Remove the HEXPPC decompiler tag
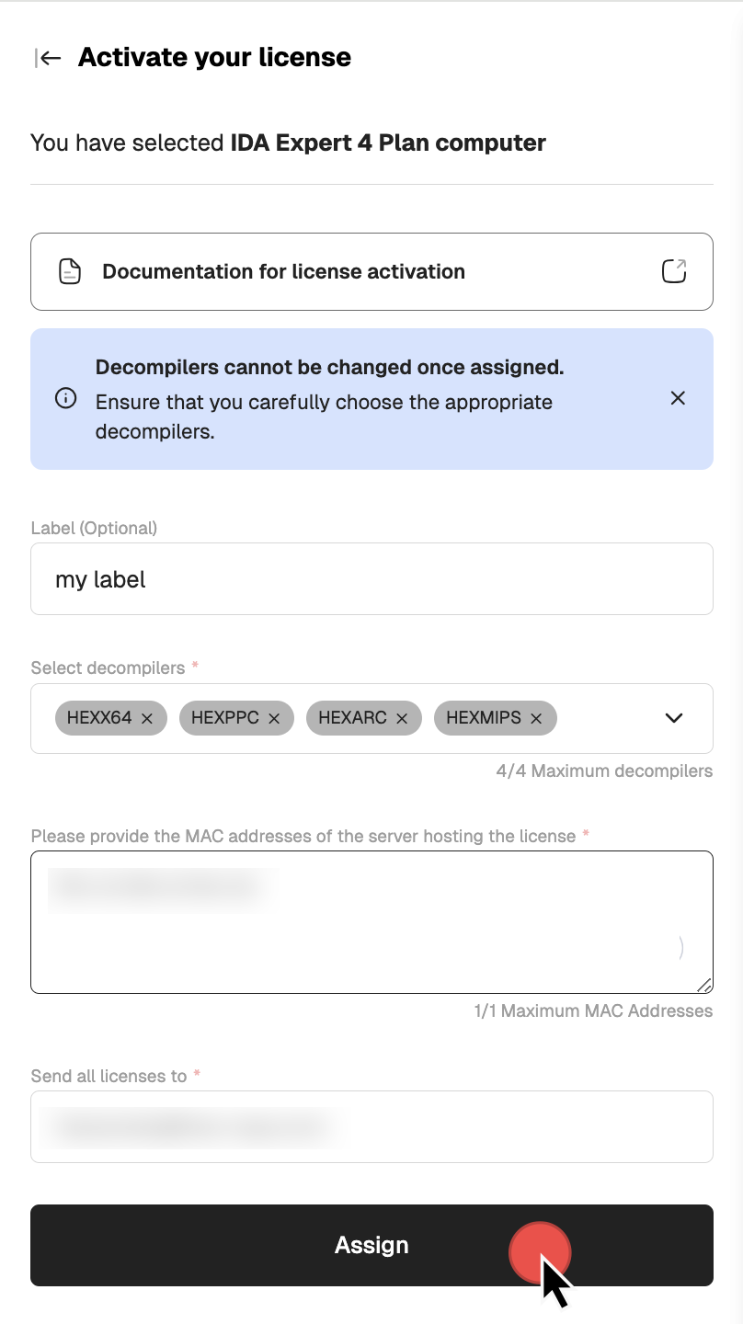Viewport: 743px width, 1324px height. click(274, 719)
